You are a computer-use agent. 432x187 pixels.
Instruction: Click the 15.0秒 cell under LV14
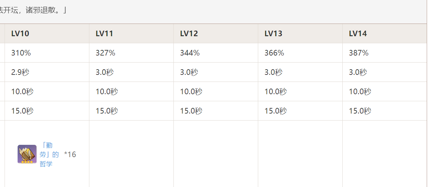click(x=360, y=111)
